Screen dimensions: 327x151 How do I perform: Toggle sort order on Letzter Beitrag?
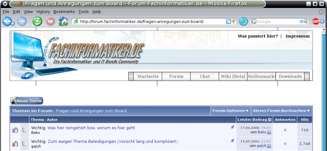(270, 119)
